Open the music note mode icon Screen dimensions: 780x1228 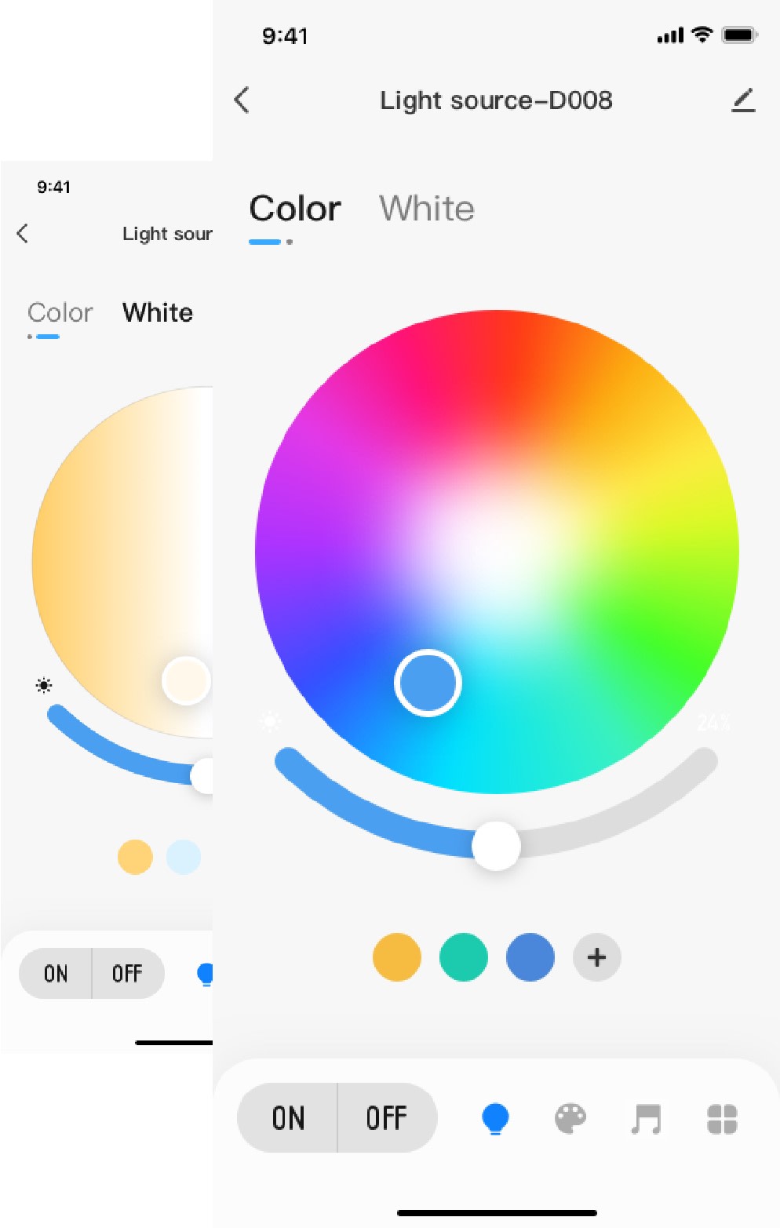(x=646, y=1119)
